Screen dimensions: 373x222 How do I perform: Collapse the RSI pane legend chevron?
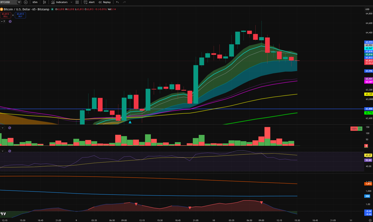(x=2, y=151)
